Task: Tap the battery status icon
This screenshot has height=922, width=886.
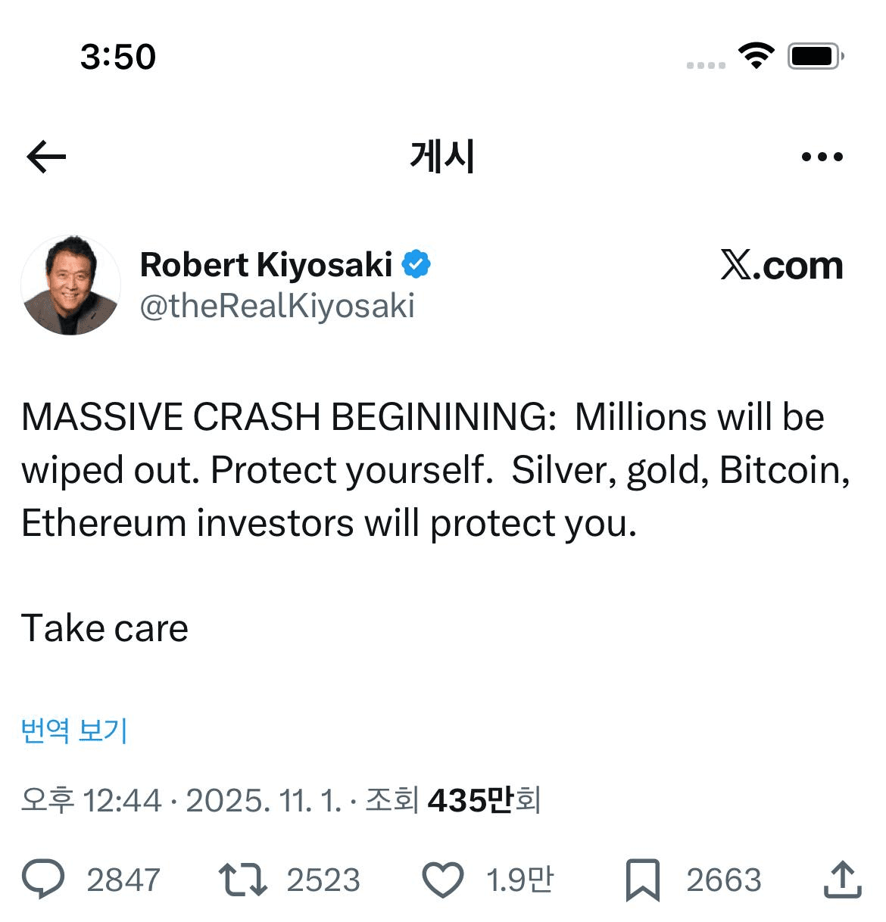Action: (815, 56)
